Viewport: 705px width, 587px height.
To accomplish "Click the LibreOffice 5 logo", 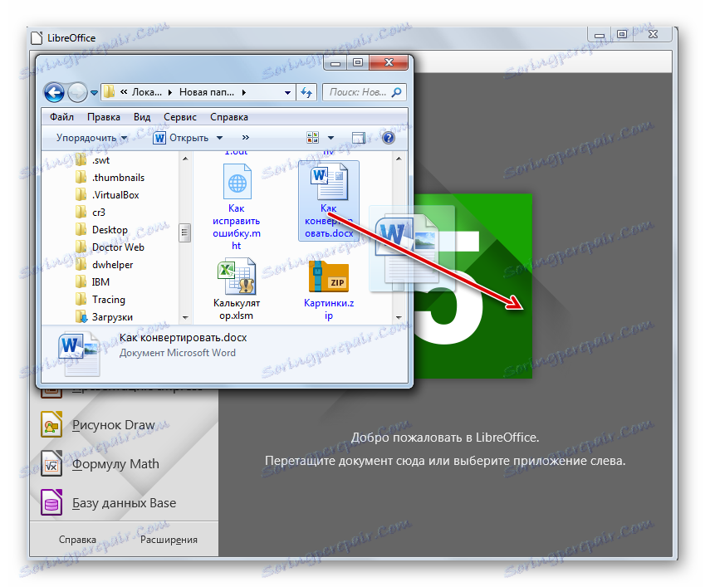I will click(x=472, y=286).
